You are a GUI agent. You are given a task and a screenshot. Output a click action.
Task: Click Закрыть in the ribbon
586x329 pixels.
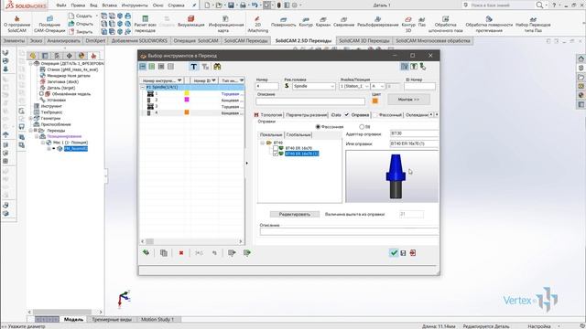[81, 32]
